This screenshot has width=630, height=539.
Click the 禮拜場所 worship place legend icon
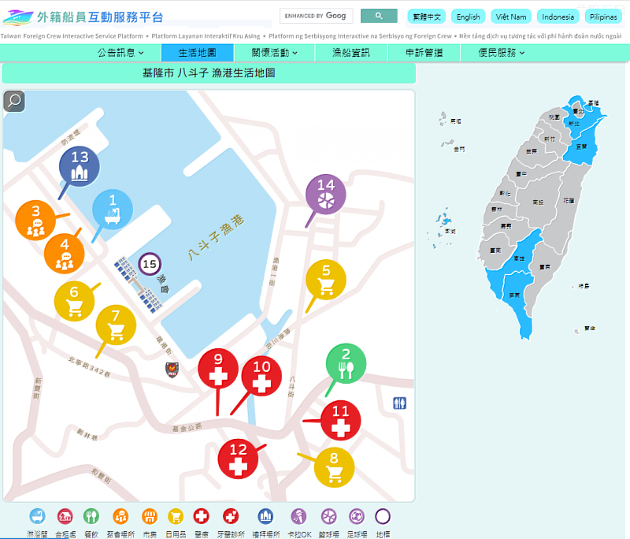265,516
